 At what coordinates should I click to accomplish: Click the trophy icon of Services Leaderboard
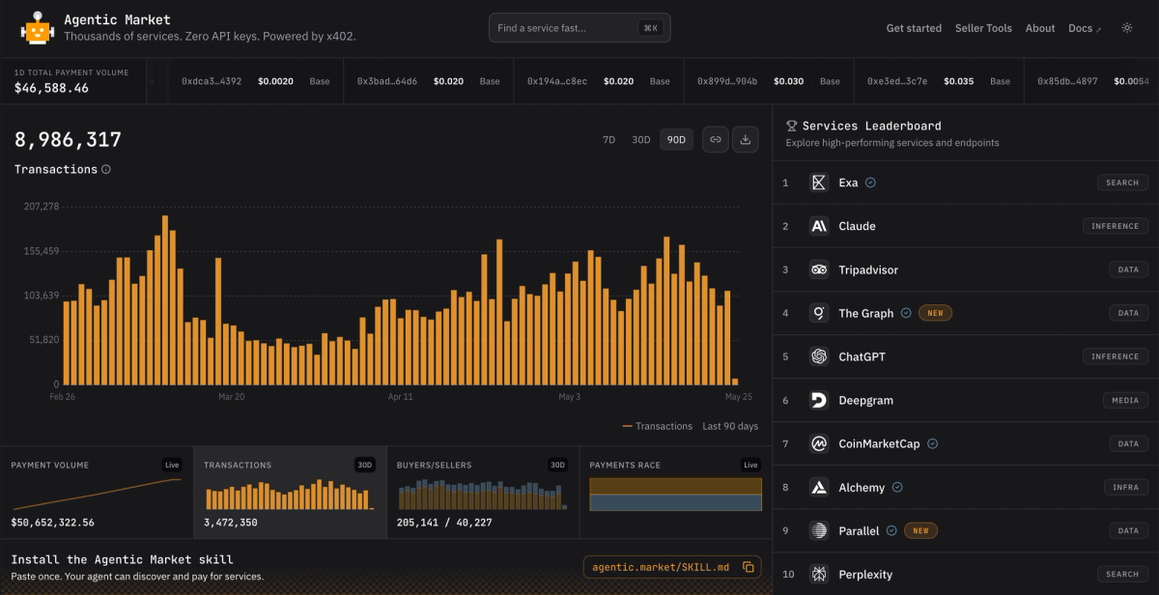pos(791,126)
